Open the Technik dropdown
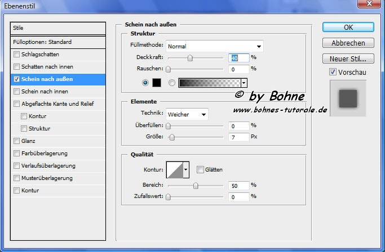 tap(187, 114)
